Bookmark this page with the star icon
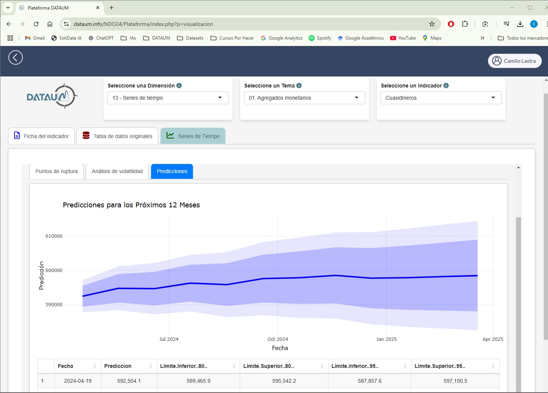548x393 pixels. (432, 24)
